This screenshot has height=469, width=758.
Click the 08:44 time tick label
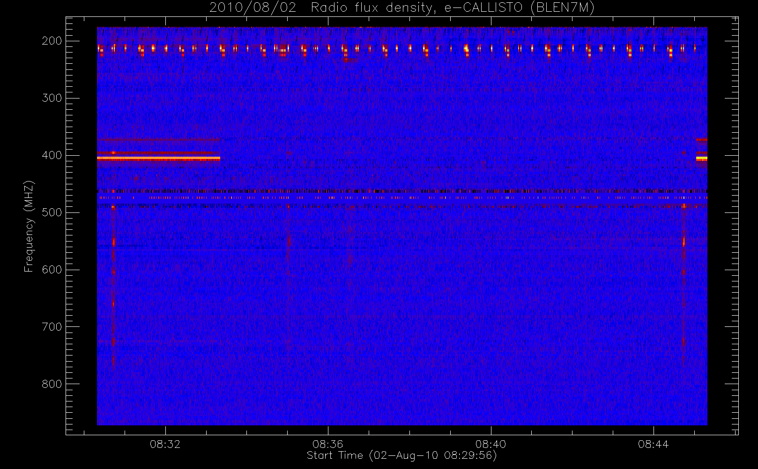click(x=653, y=444)
